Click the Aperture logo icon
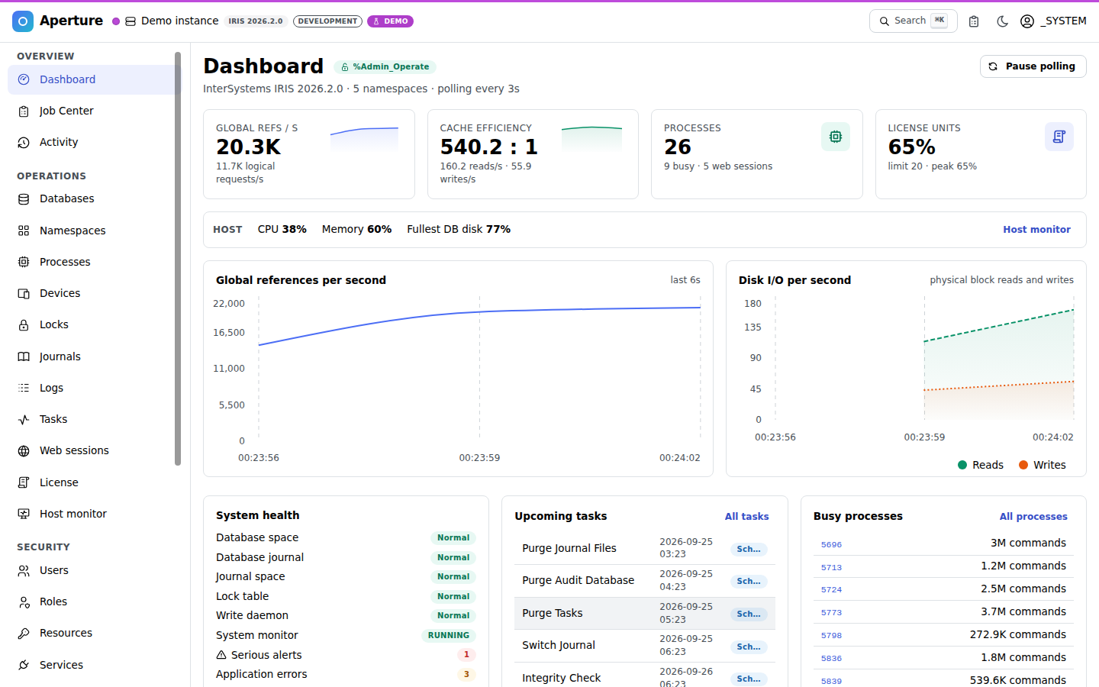The image size is (1099, 687). pyautogui.click(x=23, y=21)
